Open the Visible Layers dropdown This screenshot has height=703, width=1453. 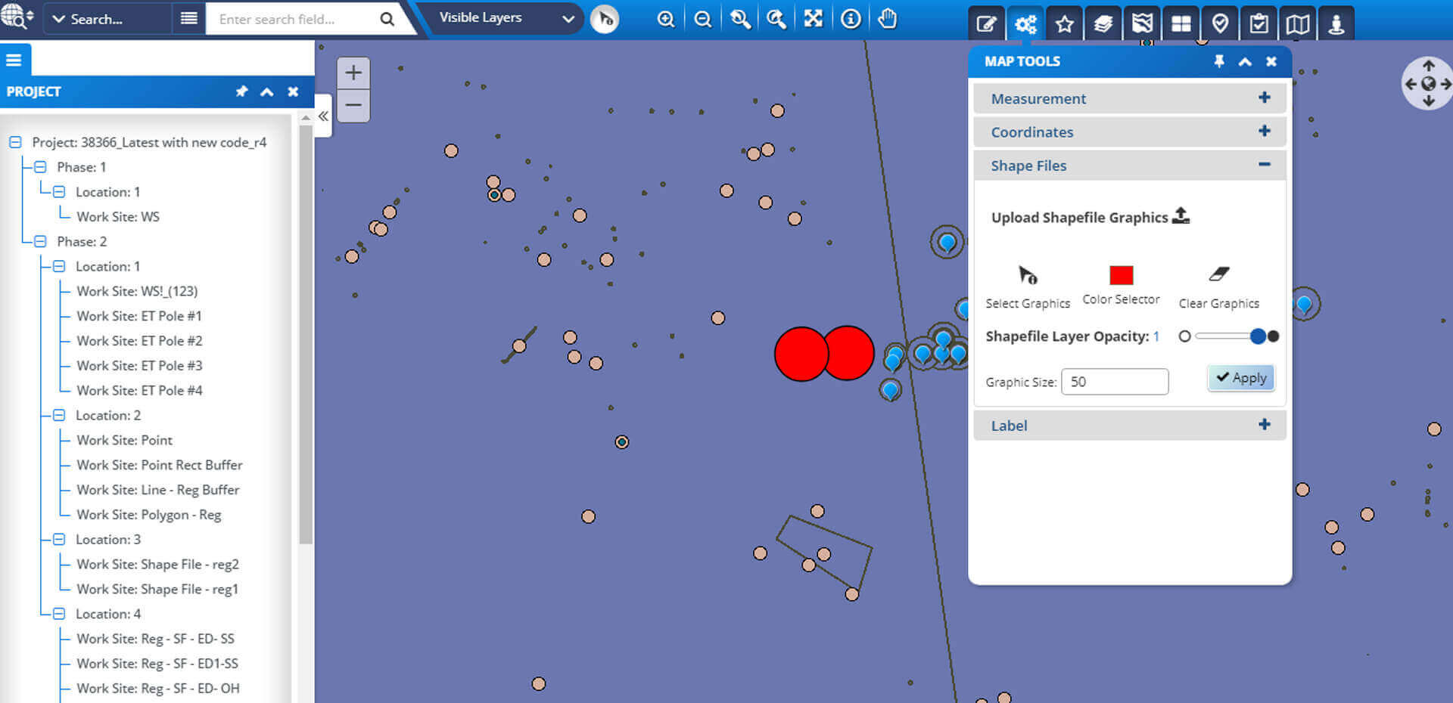[x=506, y=18]
